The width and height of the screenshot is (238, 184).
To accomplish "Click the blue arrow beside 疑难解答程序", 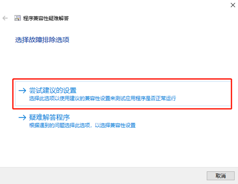I will pos(22,118).
